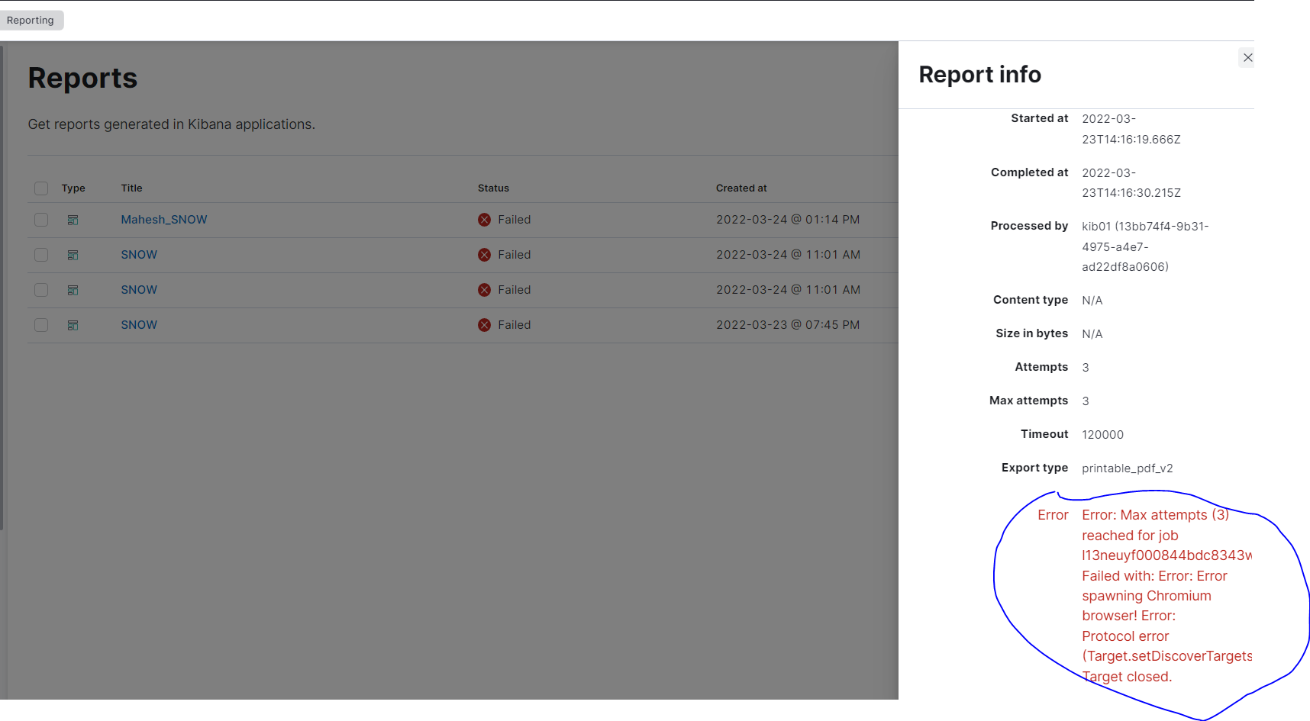Click the Max attempts value 3
This screenshot has height=721, width=1310.
click(x=1086, y=401)
